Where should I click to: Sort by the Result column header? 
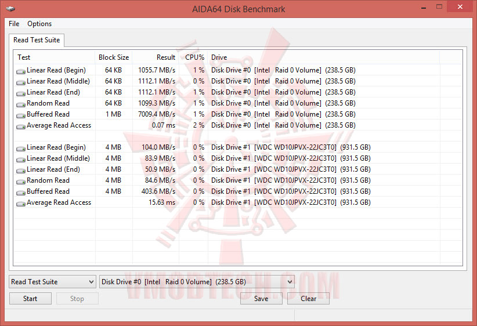click(x=156, y=57)
